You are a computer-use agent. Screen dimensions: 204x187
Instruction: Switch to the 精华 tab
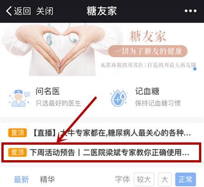47,179
